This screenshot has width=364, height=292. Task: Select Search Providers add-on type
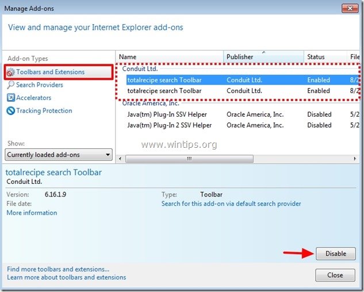point(40,85)
